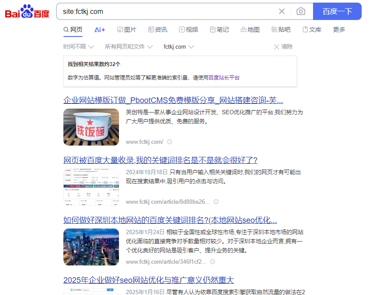The height and width of the screenshot is (295, 376).
Task: Open the AI+ tab
Action: [100, 30]
